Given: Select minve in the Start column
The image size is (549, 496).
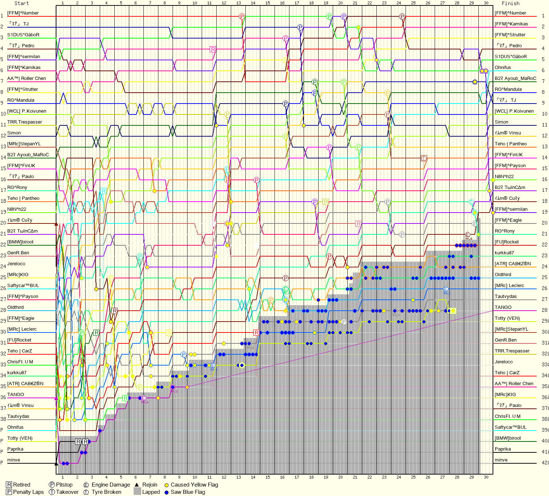Looking at the screenshot, I should click(13, 460).
